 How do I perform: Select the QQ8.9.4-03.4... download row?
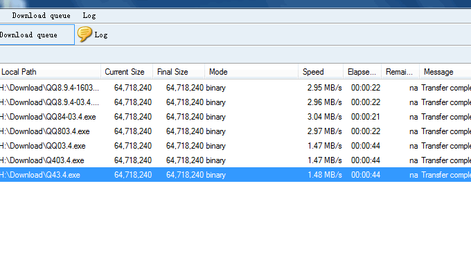pyautogui.click(x=235, y=102)
